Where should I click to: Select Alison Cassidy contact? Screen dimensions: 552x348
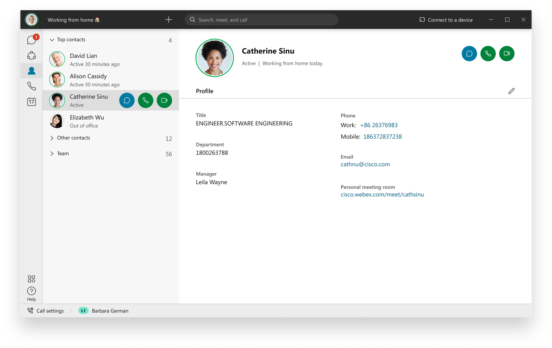point(111,80)
